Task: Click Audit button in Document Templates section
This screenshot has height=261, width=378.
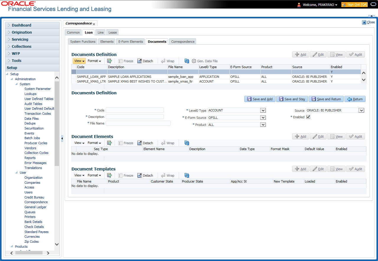Action: pyautogui.click(x=356, y=169)
